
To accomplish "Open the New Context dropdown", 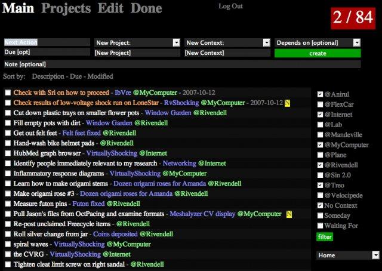I will [x=267, y=43].
